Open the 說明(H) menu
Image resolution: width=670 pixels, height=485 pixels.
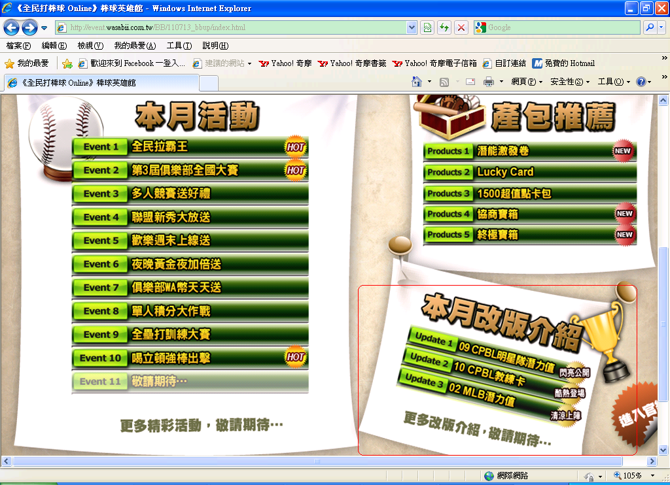click(215, 46)
